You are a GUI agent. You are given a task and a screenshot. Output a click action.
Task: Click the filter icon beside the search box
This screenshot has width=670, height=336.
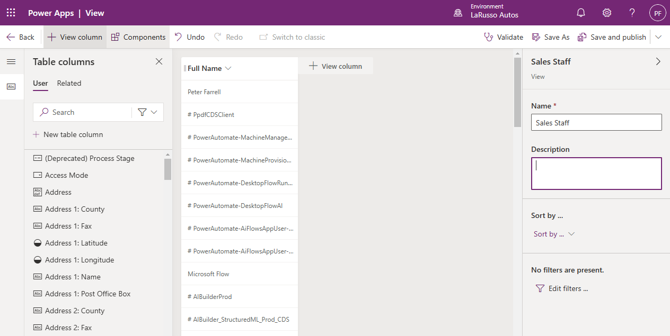(143, 112)
